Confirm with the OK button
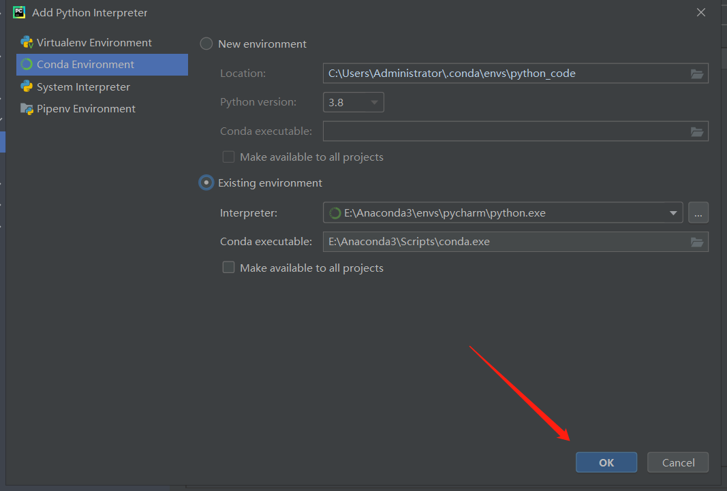Screen dimensions: 727x491 click(606, 462)
